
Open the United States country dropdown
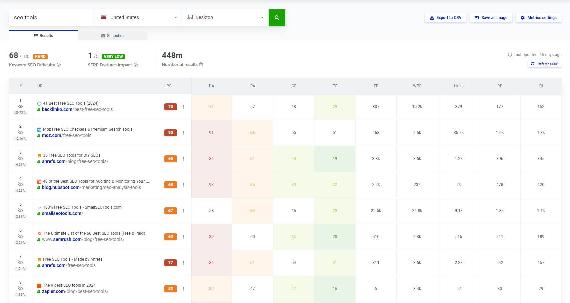[138, 17]
